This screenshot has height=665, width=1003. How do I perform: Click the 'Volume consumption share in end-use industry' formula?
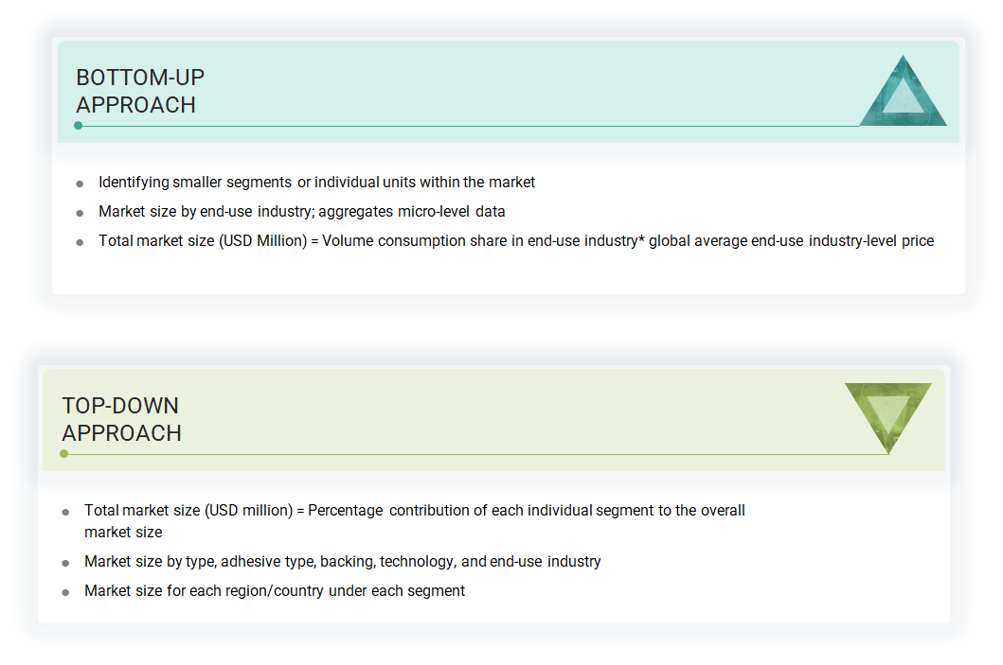(516, 241)
